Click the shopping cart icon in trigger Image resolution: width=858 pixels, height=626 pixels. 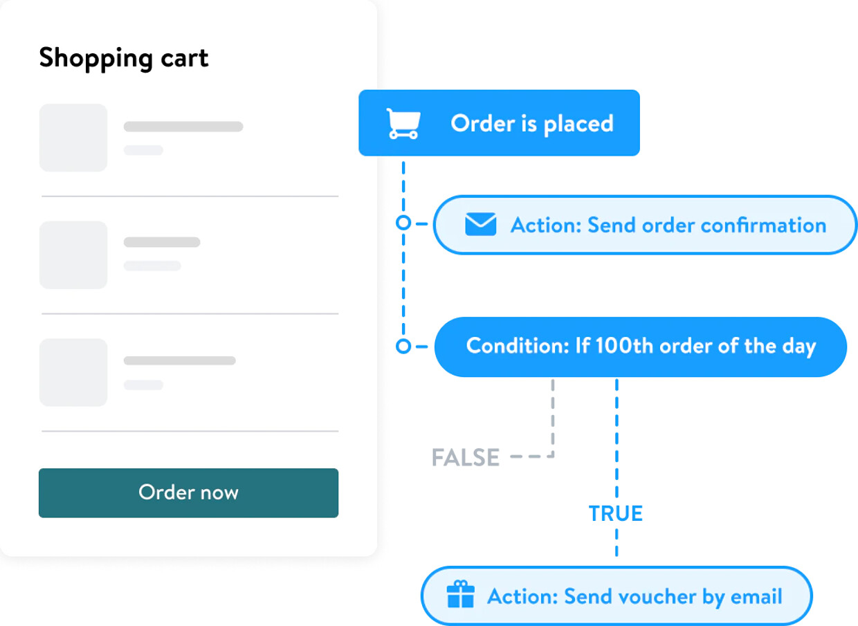click(x=403, y=124)
